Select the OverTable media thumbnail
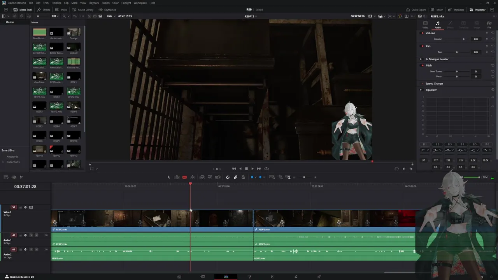Screen dimensions: 498x280 point(39,77)
